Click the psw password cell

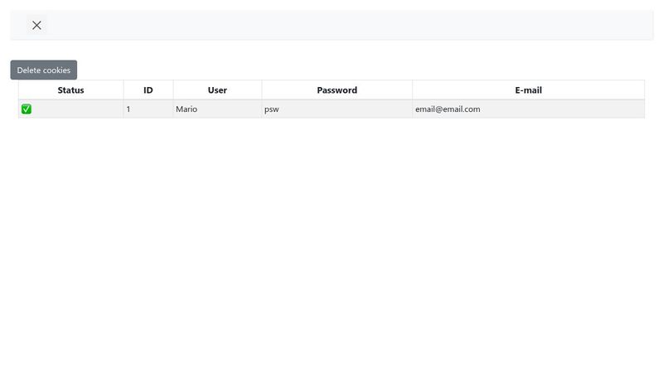coord(272,109)
